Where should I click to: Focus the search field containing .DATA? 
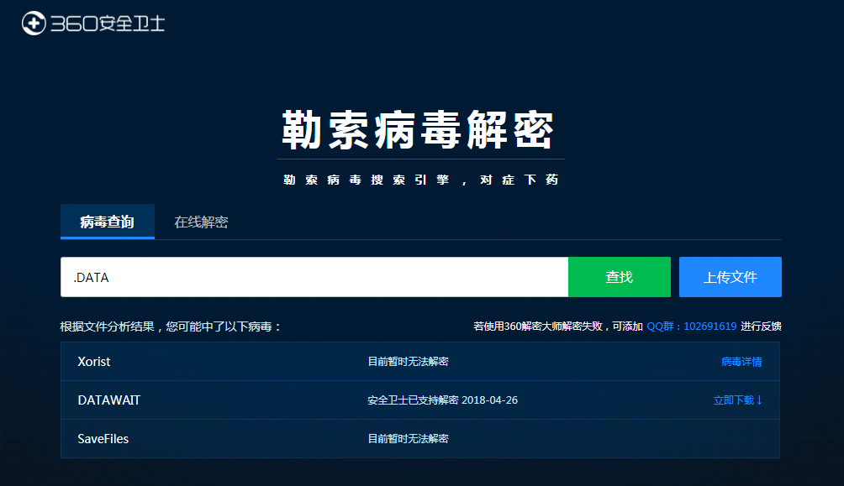(x=314, y=277)
